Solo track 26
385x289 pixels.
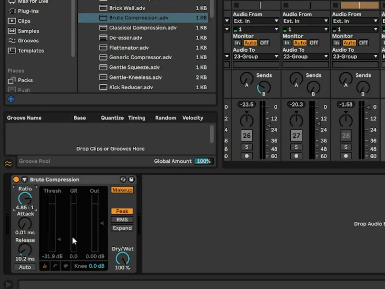coord(247,147)
